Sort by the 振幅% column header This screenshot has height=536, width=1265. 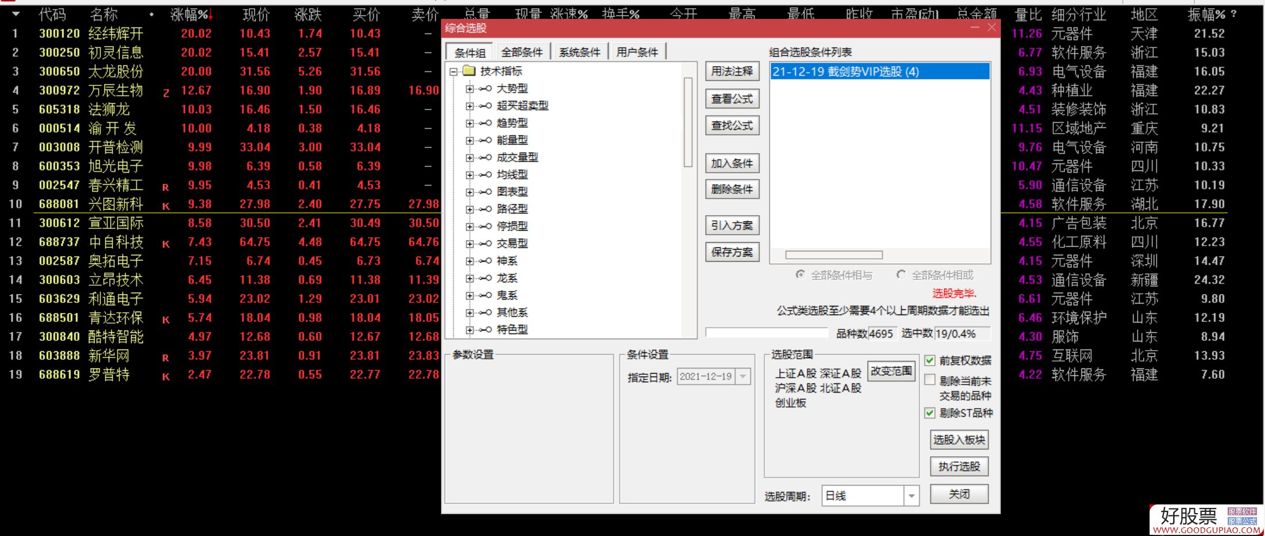[1206, 15]
